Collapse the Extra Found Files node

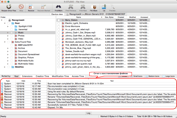[x=5, y=42]
